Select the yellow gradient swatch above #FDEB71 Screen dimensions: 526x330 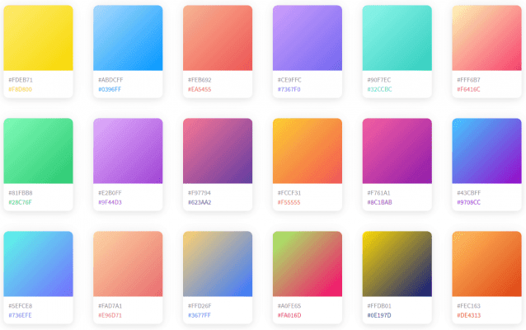pos(38,38)
